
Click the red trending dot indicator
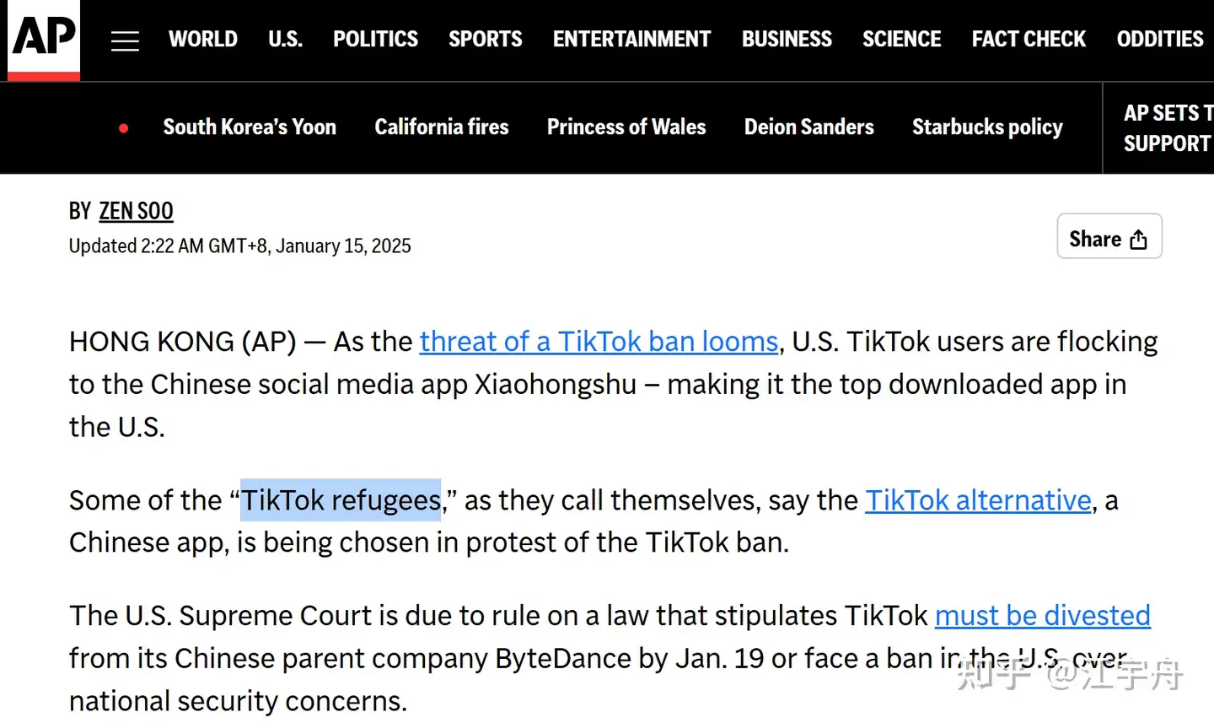[x=124, y=128]
